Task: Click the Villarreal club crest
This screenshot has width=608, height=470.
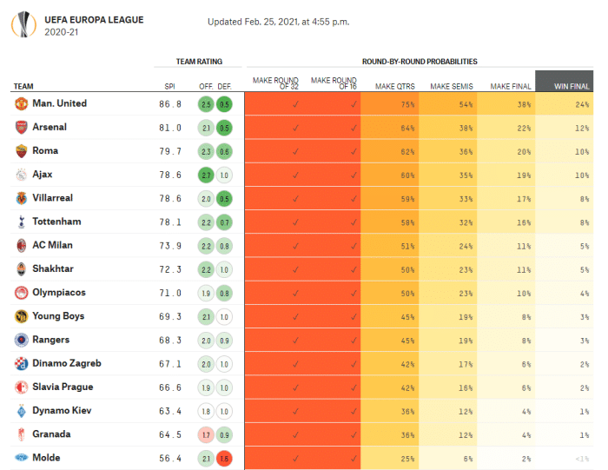Action: point(21,198)
